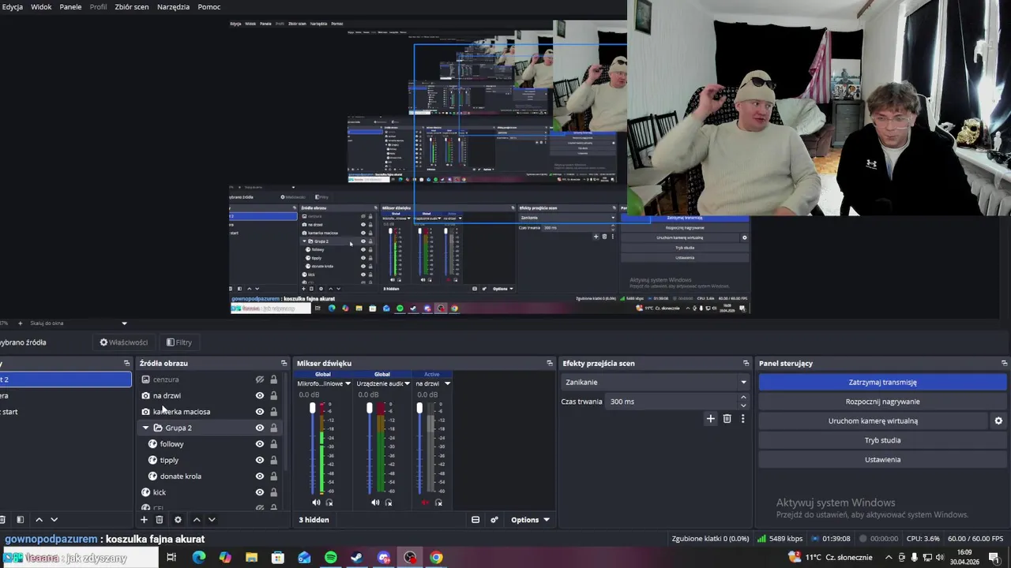
Task: Toggle lock on the na drzwi source
Action: click(x=273, y=395)
